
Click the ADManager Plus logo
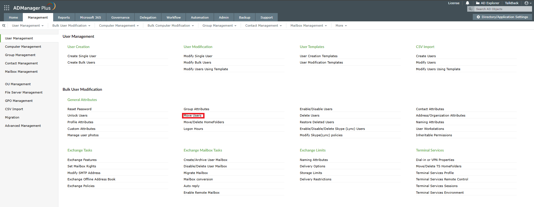tap(34, 7)
